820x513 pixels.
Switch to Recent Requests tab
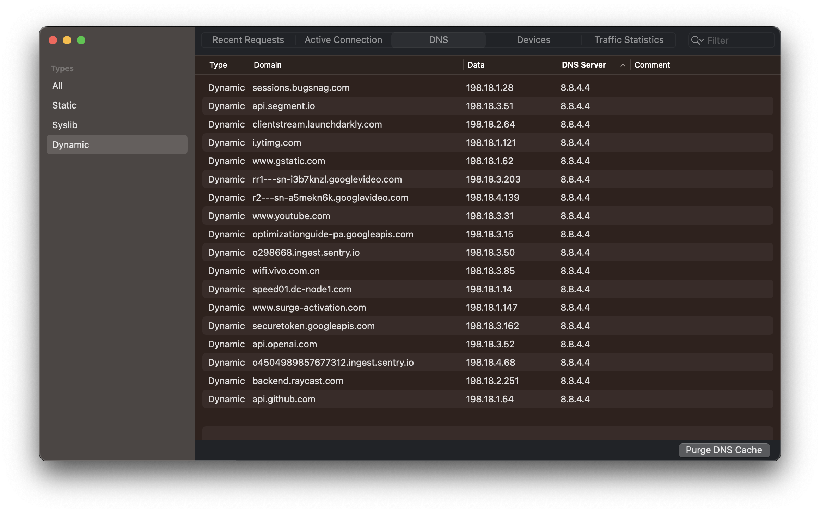pos(248,40)
